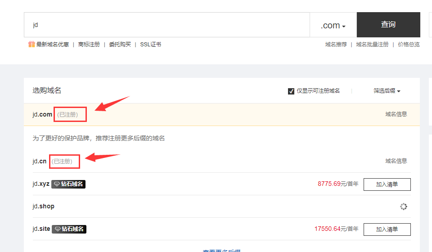Image resolution: width=432 pixels, height=252 pixels.
Task: Open the 域名批量注册 link
Action: click(x=372, y=45)
